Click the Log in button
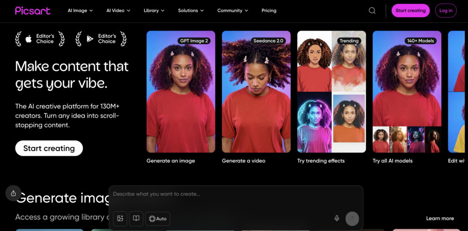The width and height of the screenshot is (468, 231). coord(446,10)
